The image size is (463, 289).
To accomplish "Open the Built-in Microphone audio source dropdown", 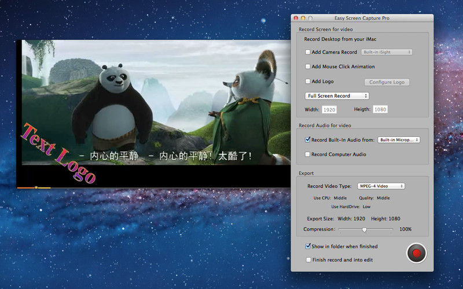I will tap(399, 140).
